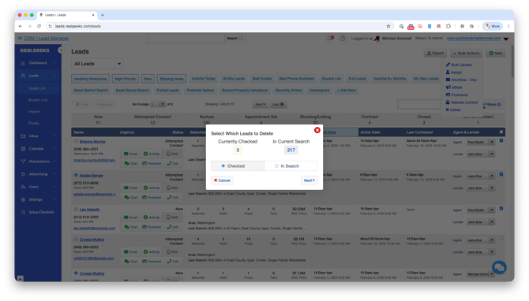The image size is (529, 301).
Task: Toggle checkbox for Estelle Berger row
Action: (x=501, y=174)
